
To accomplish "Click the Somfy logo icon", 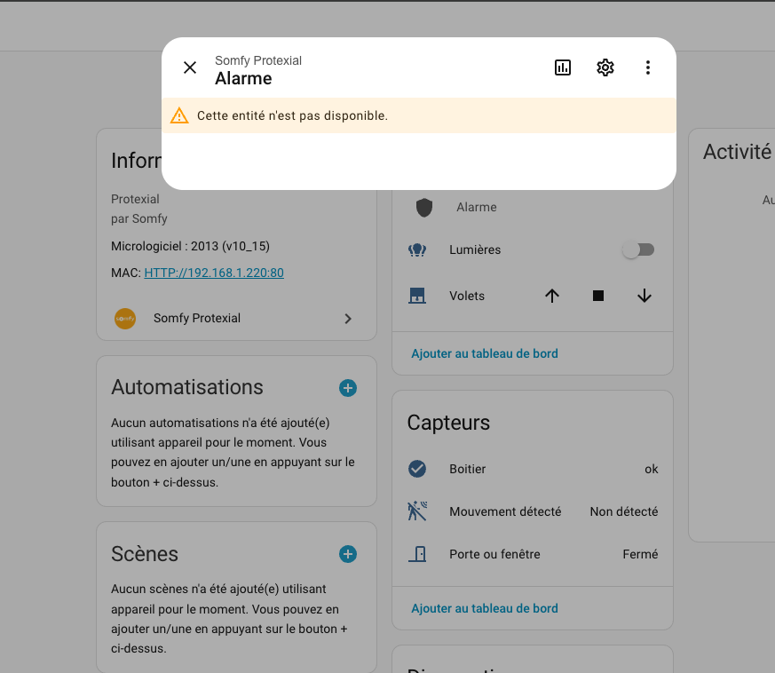I will click(x=125, y=319).
